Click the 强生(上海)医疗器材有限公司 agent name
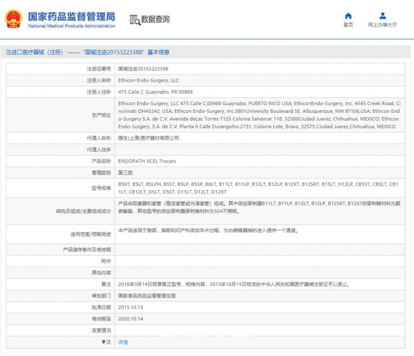The height and width of the screenshot is (356, 414). 149,138
